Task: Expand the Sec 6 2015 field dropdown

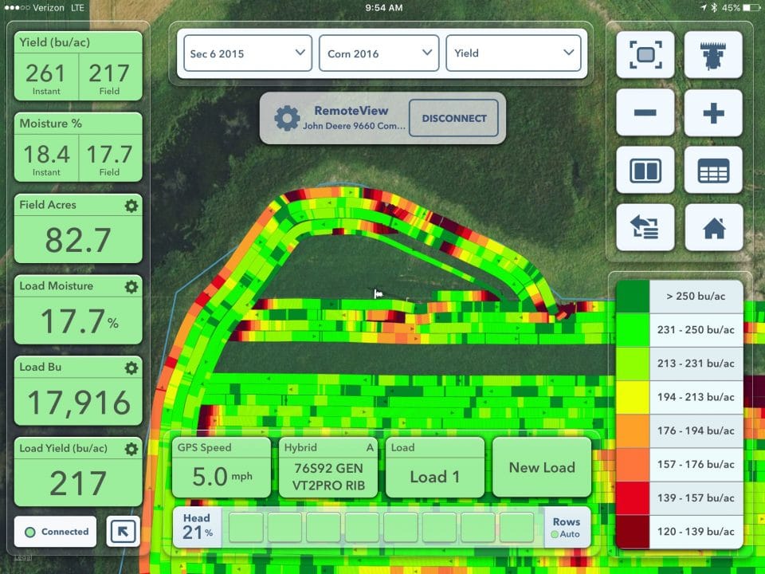Action: 247,53
